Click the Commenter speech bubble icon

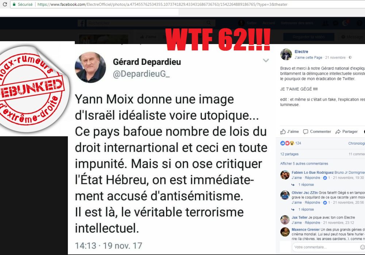(306, 132)
